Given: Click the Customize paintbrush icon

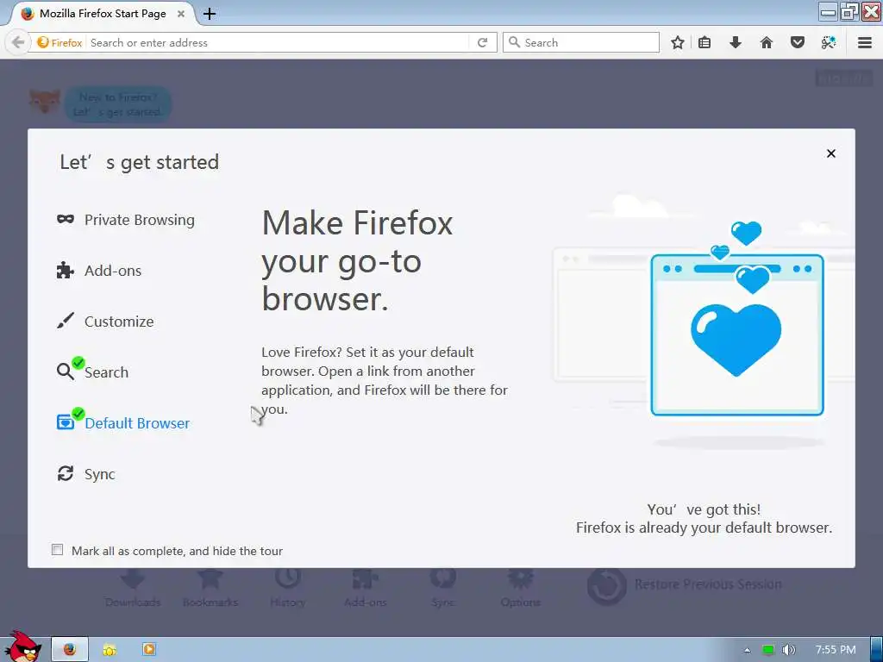Looking at the screenshot, I should (66, 321).
